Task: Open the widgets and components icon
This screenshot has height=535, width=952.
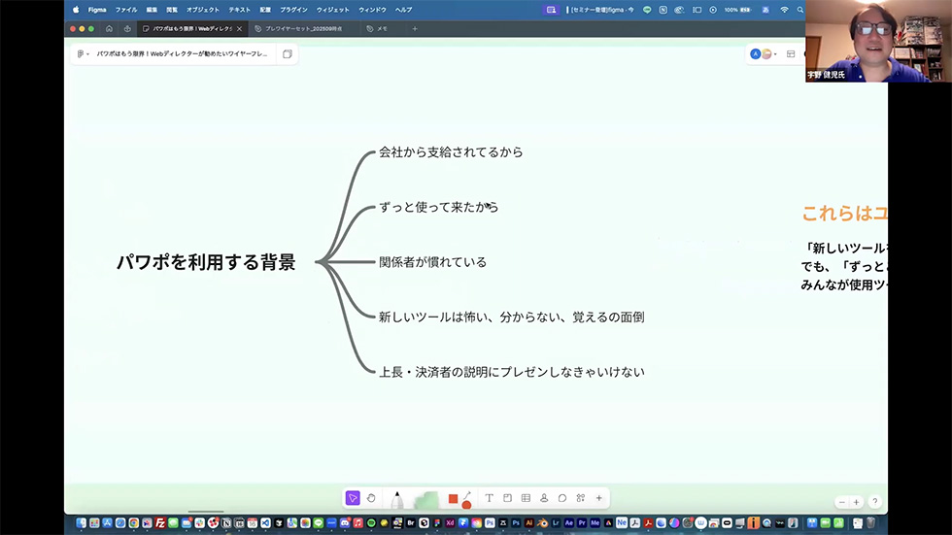Action: tap(581, 498)
